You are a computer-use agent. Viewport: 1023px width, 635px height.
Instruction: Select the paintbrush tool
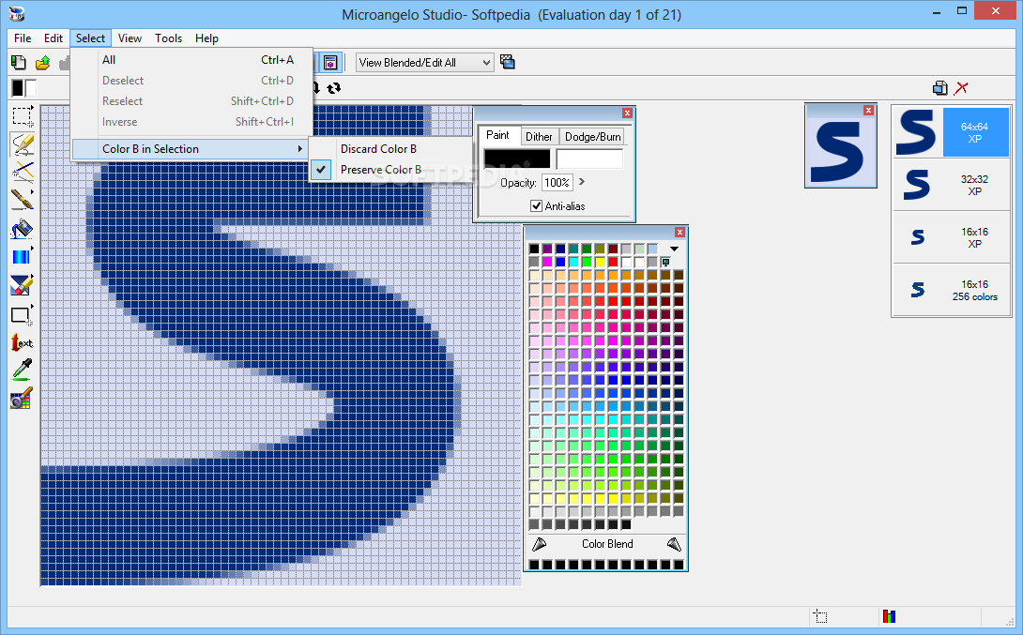click(23, 200)
